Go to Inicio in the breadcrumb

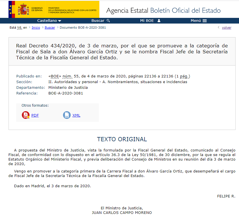(36, 28)
